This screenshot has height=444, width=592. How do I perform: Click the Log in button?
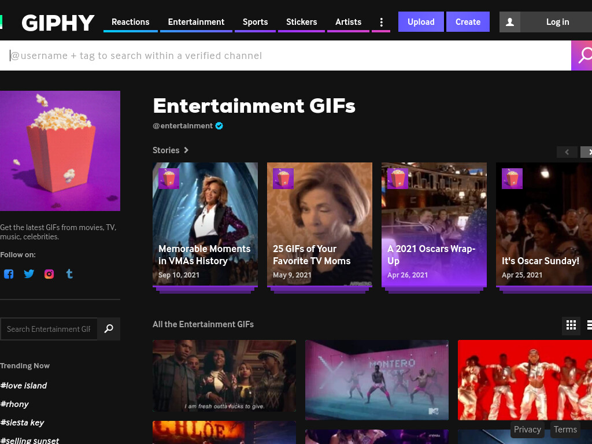(x=557, y=22)
